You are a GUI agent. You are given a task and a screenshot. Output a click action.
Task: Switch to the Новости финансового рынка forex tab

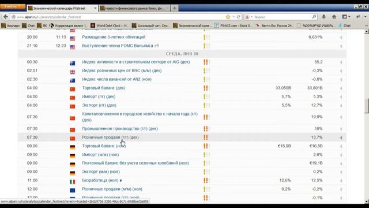(x=134, y=8)
